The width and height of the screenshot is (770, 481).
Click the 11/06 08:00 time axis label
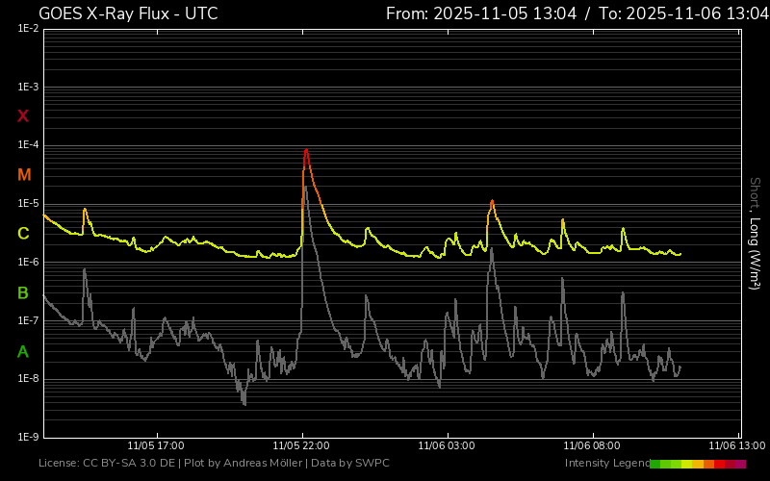(x=592, y=445)
